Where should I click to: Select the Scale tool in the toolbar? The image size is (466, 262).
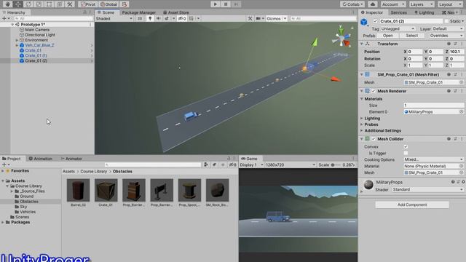coord(39,4)
